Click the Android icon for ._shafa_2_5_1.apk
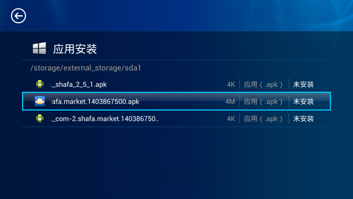This screenshot has width=353, height=199. click(40, 84)
